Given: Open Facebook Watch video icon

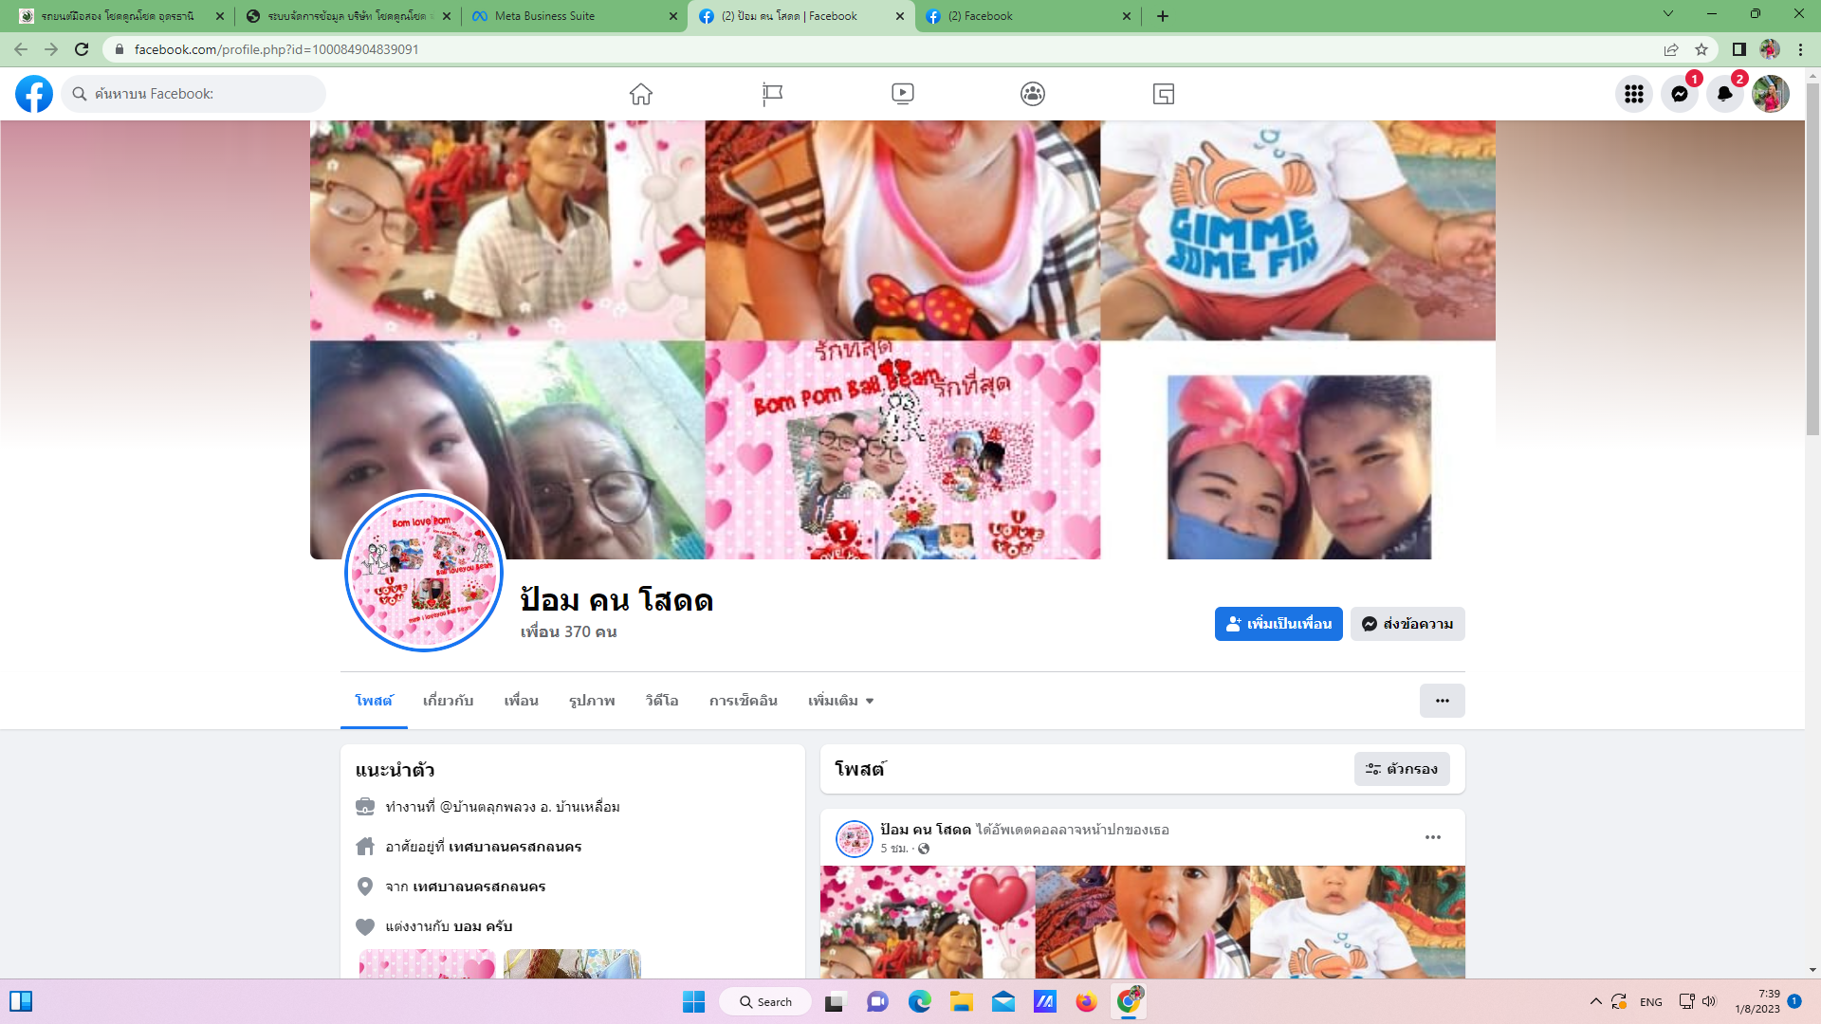Looking at the screenshot, I should pyautogui.click(x=903, y=94).
